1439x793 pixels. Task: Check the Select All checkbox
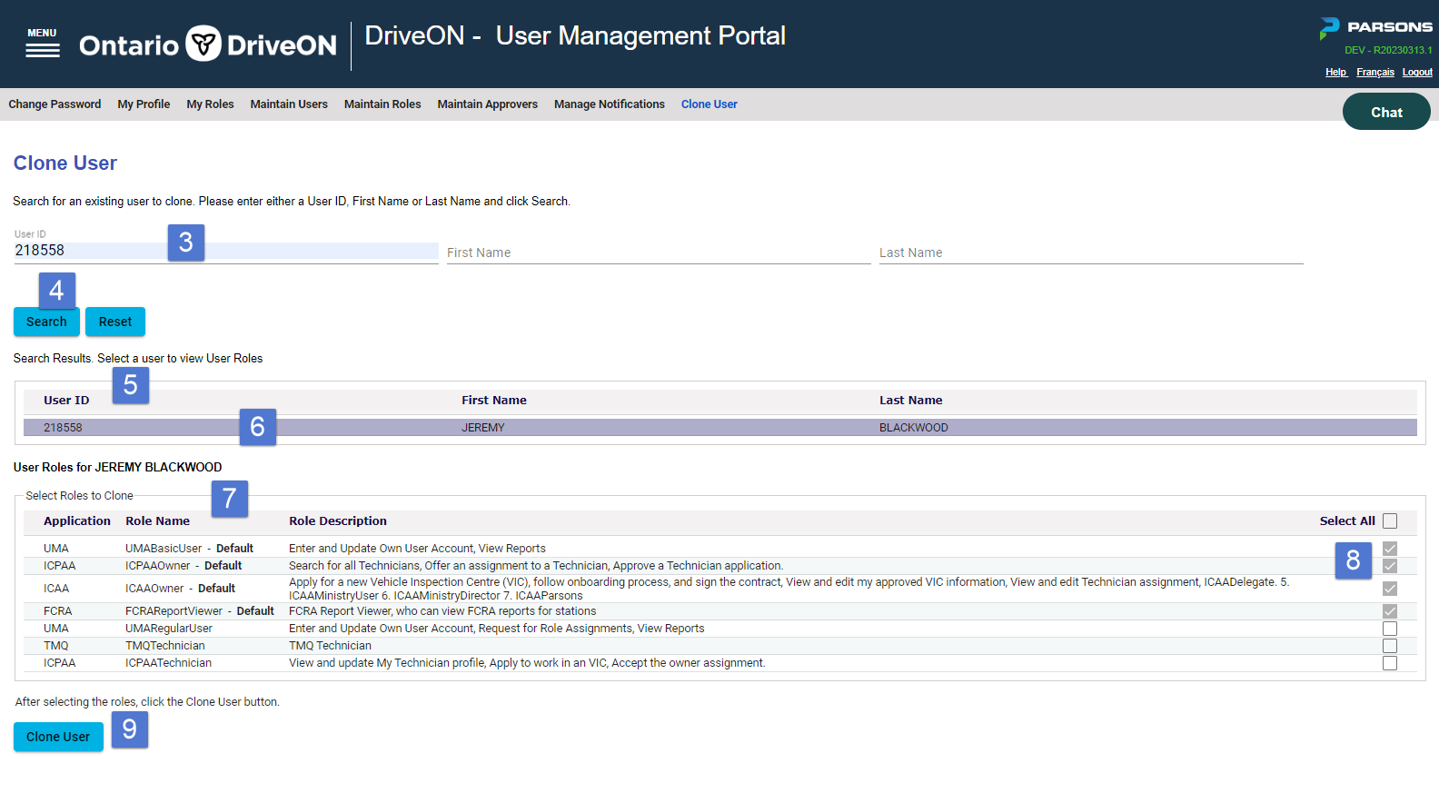tap(1389, 521)
